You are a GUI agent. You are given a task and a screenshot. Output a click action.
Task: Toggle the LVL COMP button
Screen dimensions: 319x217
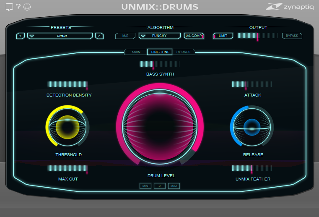click(194, 36)
